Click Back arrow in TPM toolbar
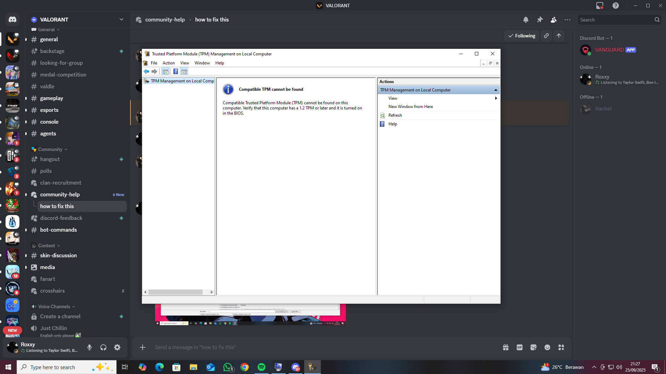The image size is (666, 374). 146,72
